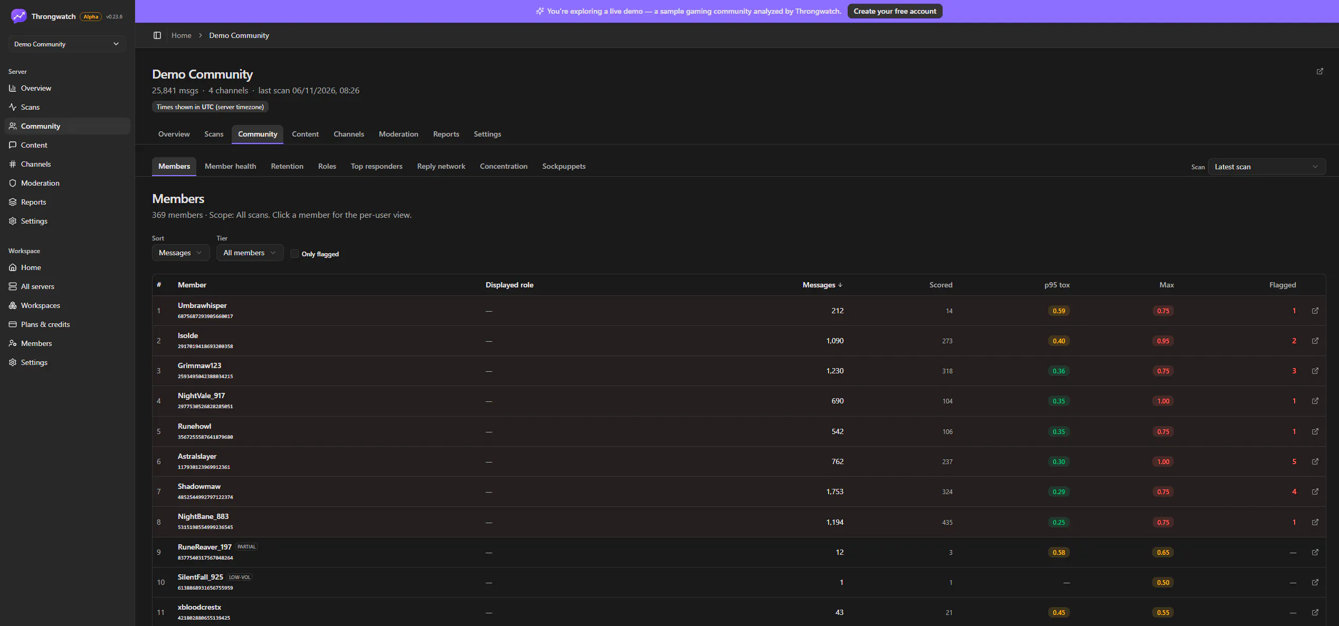Open SilentFall_925's external link icon
The height and width of the screenshot is (626, 1339).
(x=1315, y=582)
